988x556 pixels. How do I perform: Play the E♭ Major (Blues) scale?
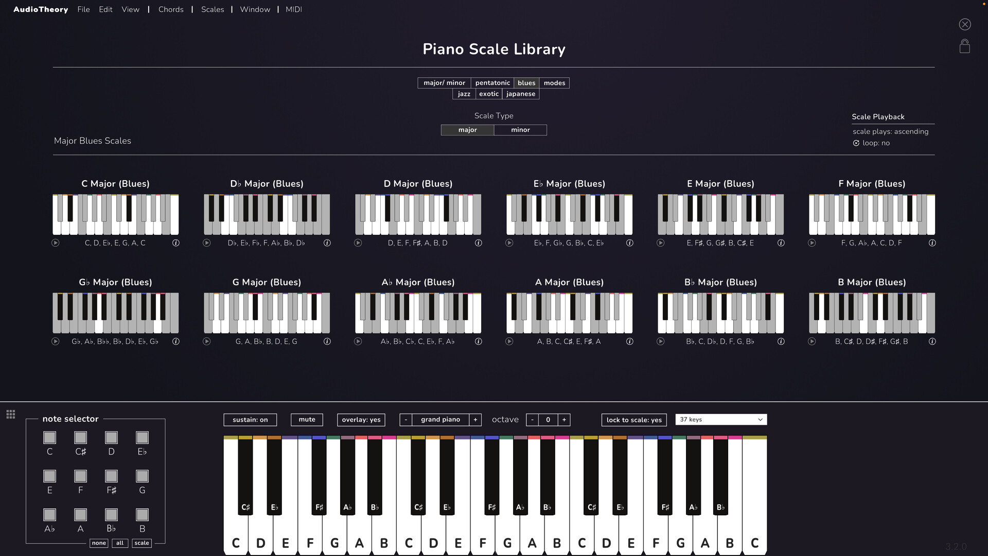[509, 243]
